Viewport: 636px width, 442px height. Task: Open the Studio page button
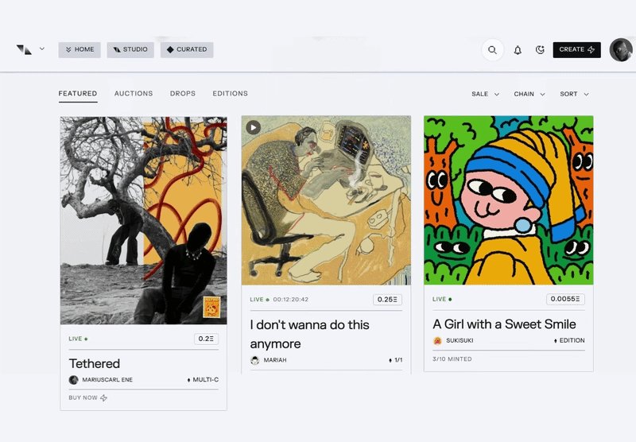click(130, 49)
